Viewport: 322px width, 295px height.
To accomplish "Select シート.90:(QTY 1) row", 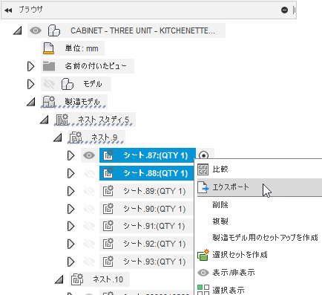I will 146,209.
